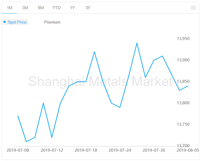Image resolution: width=201 pixels, height=161 pixels.
Task: Click the 2019-07-30 x-axis date label
Action: tap(154, 150)
